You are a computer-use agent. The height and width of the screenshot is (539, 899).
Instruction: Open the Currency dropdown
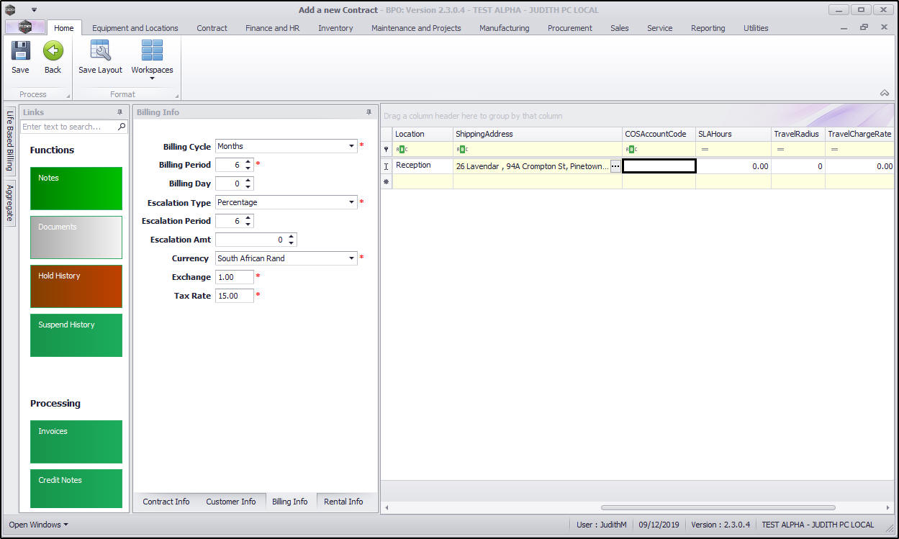pos(352,258)
